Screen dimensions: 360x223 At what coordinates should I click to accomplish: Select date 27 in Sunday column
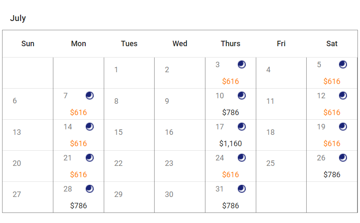17,194
